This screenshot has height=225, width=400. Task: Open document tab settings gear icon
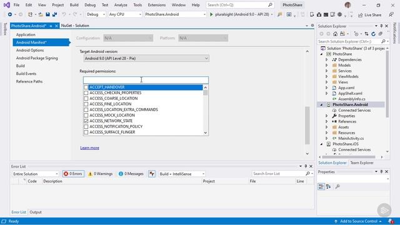coord(312,26)
